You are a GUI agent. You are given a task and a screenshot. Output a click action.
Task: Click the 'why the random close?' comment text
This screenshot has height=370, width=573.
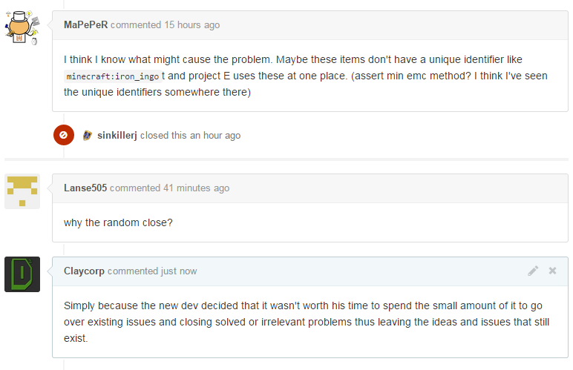[118, 222]
